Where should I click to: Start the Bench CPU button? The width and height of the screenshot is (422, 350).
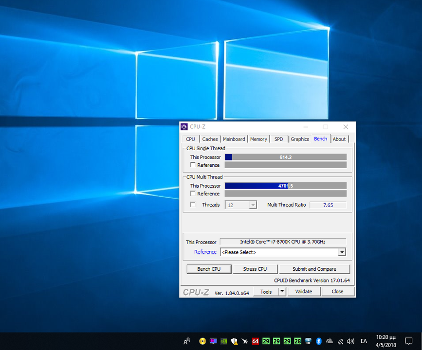coord(209,269)
